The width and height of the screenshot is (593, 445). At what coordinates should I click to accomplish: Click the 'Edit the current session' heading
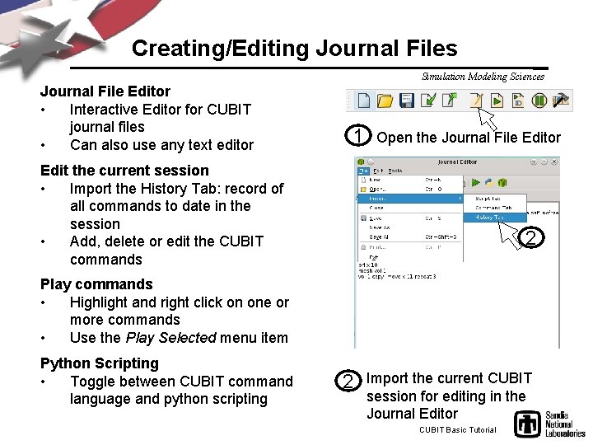tap(124, 171)
